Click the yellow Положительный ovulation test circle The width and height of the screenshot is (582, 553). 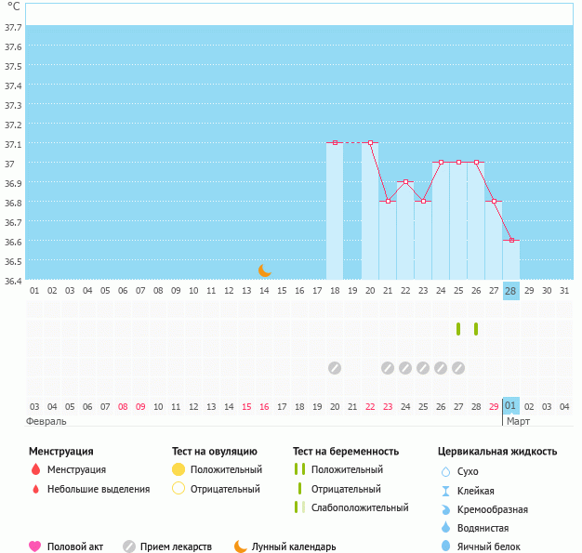179,469
